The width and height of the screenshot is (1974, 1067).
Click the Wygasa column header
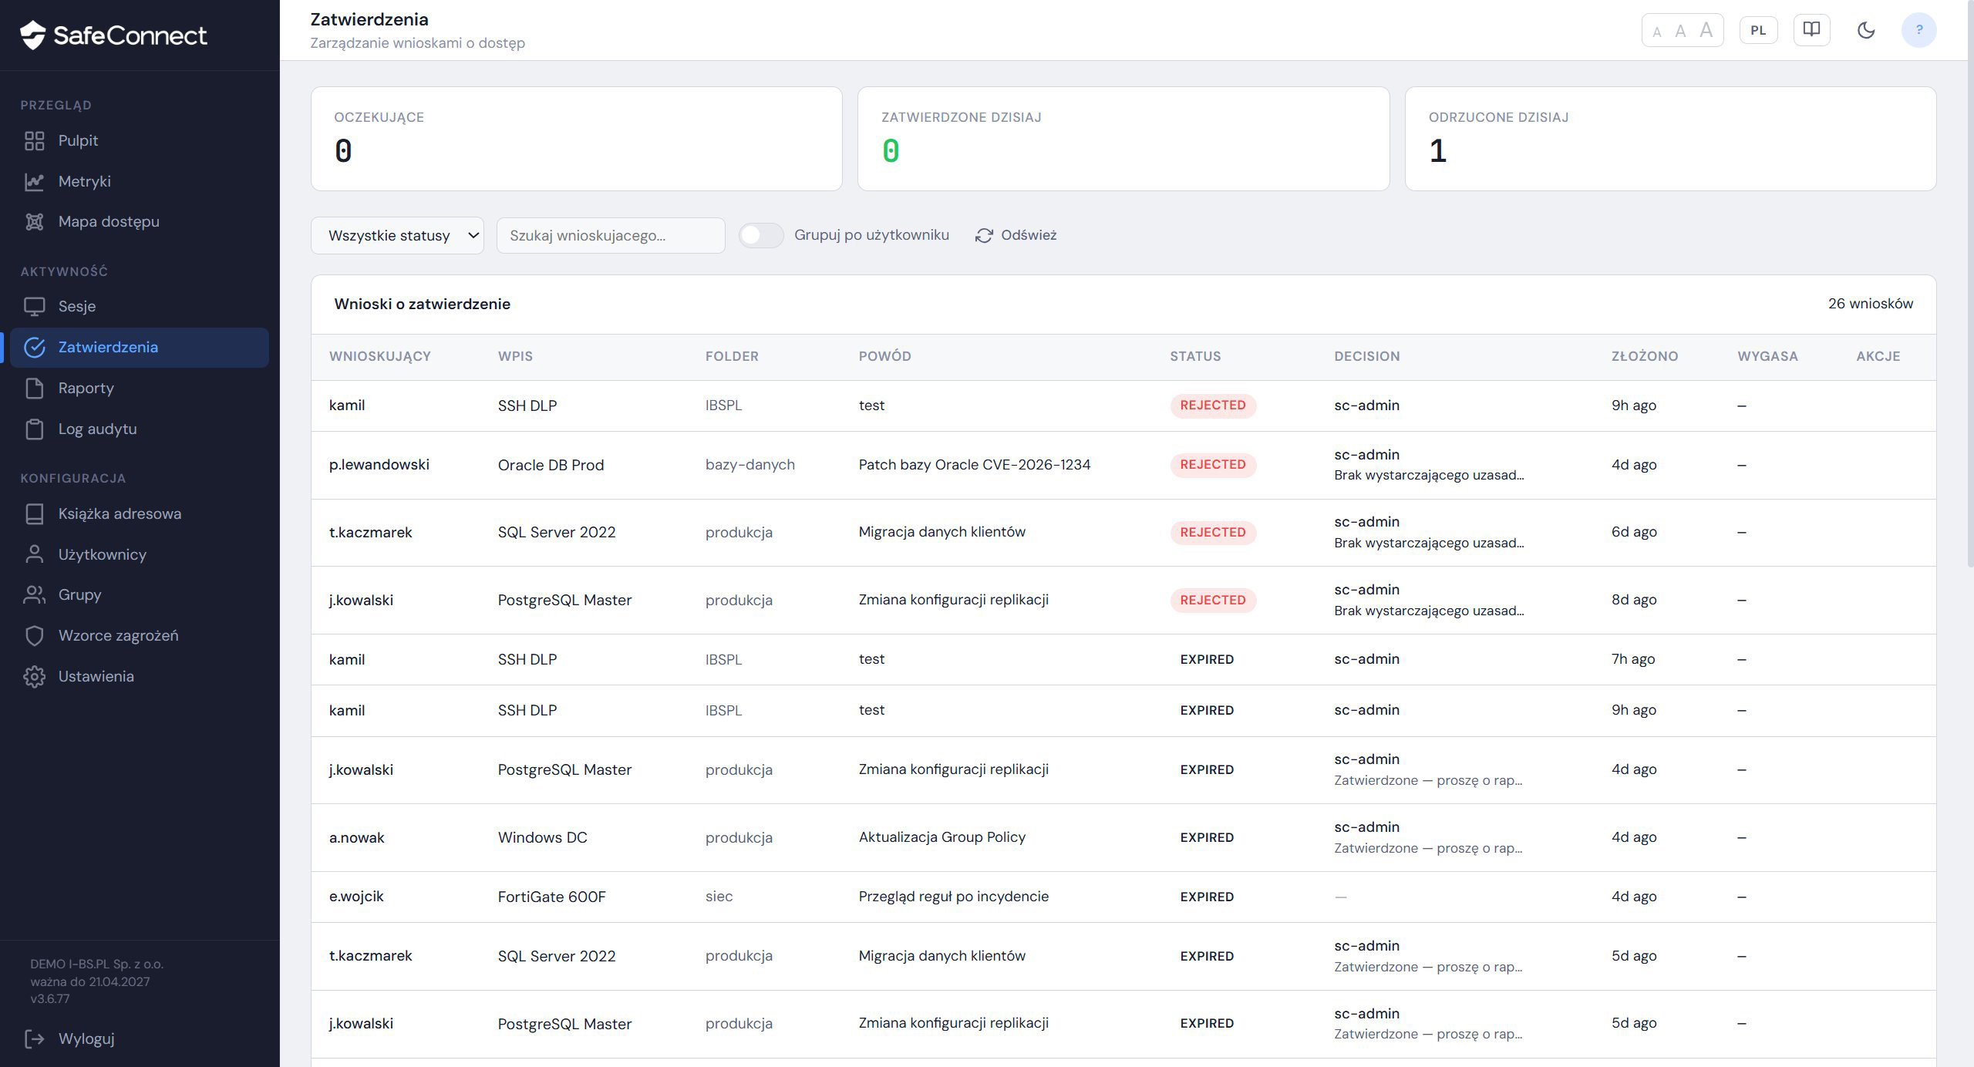(1768, 356)
